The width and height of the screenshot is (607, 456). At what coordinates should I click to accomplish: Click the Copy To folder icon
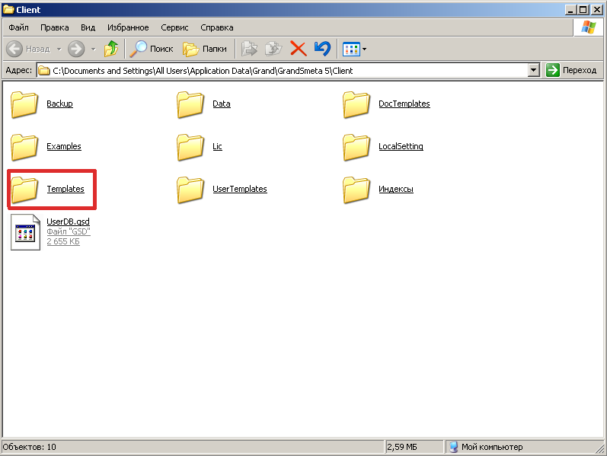(x=273, y=49)
